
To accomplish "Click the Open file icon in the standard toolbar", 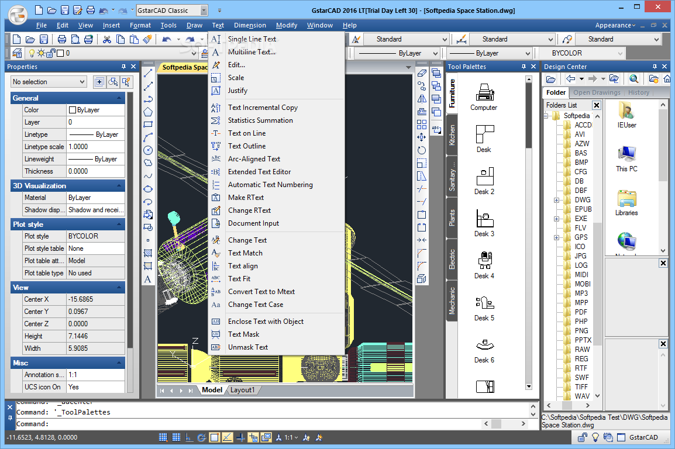I will click(30, 40).
